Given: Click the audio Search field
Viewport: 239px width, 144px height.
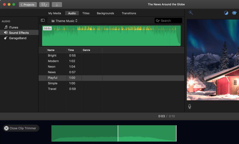Looking at the screenshot, I should (168, 21).
